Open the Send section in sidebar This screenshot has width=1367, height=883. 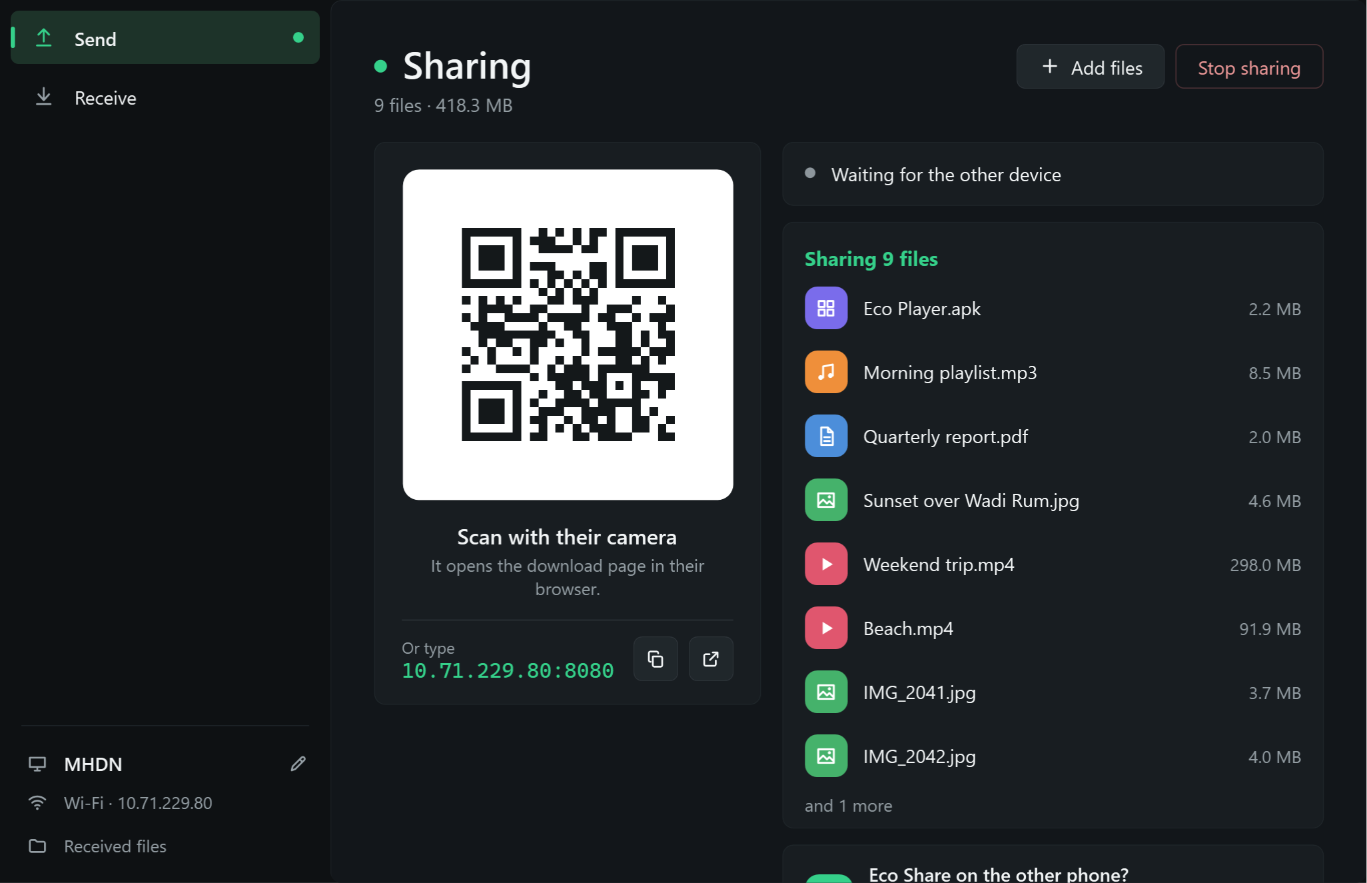click(x=165, y=39)
